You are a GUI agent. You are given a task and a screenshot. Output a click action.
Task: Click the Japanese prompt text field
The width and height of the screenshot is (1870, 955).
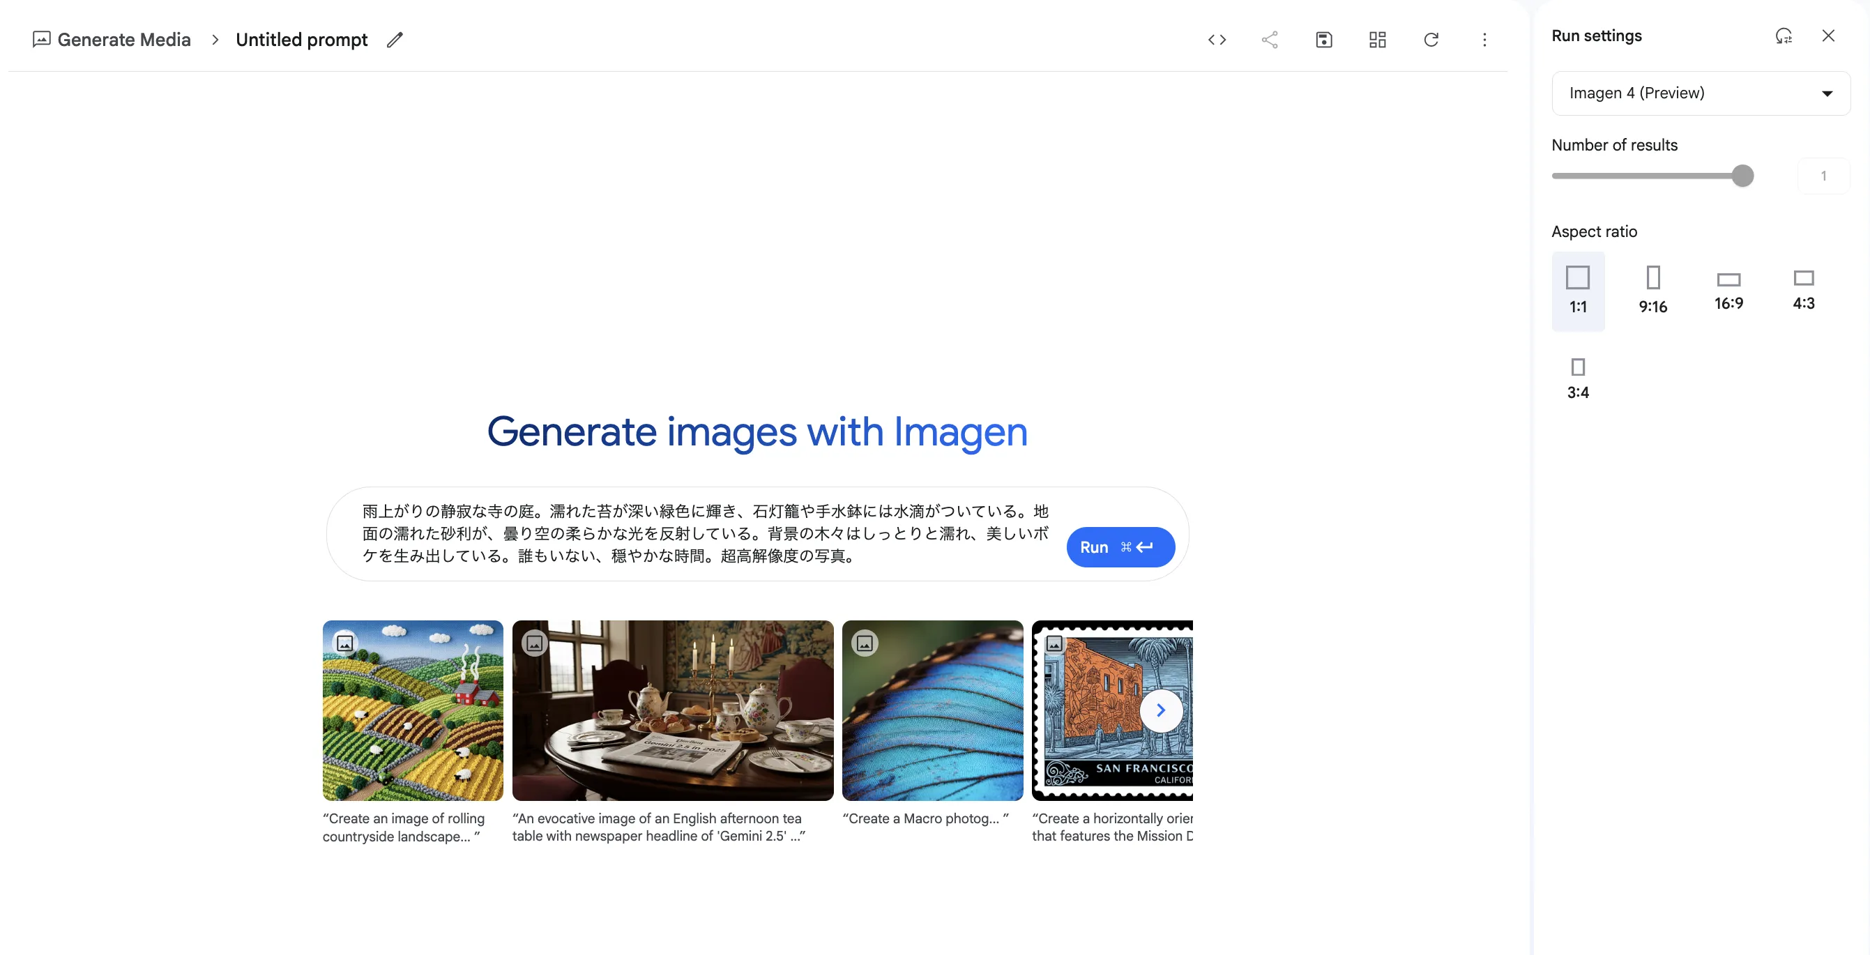pyautogui.click(x=704, y=533)
